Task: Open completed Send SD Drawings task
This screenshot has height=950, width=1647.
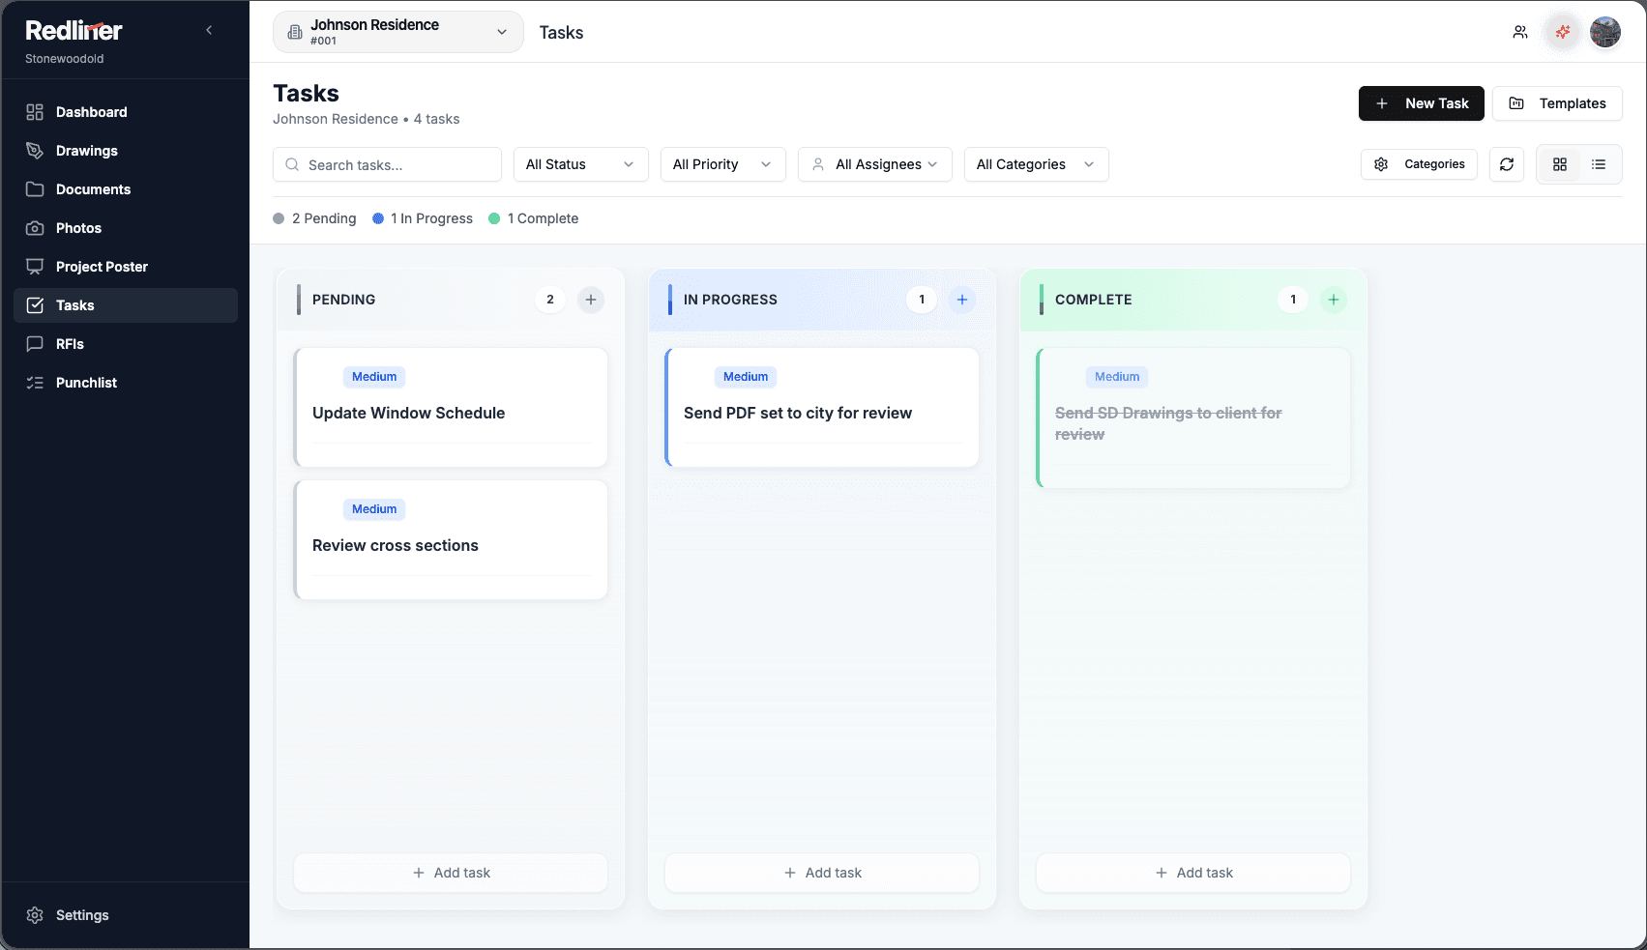Action: point(1193,417)
